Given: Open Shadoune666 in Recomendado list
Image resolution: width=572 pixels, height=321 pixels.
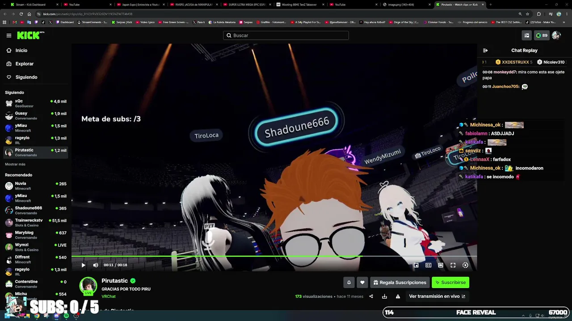Looking at the screenshot, I should coord(36,210).
